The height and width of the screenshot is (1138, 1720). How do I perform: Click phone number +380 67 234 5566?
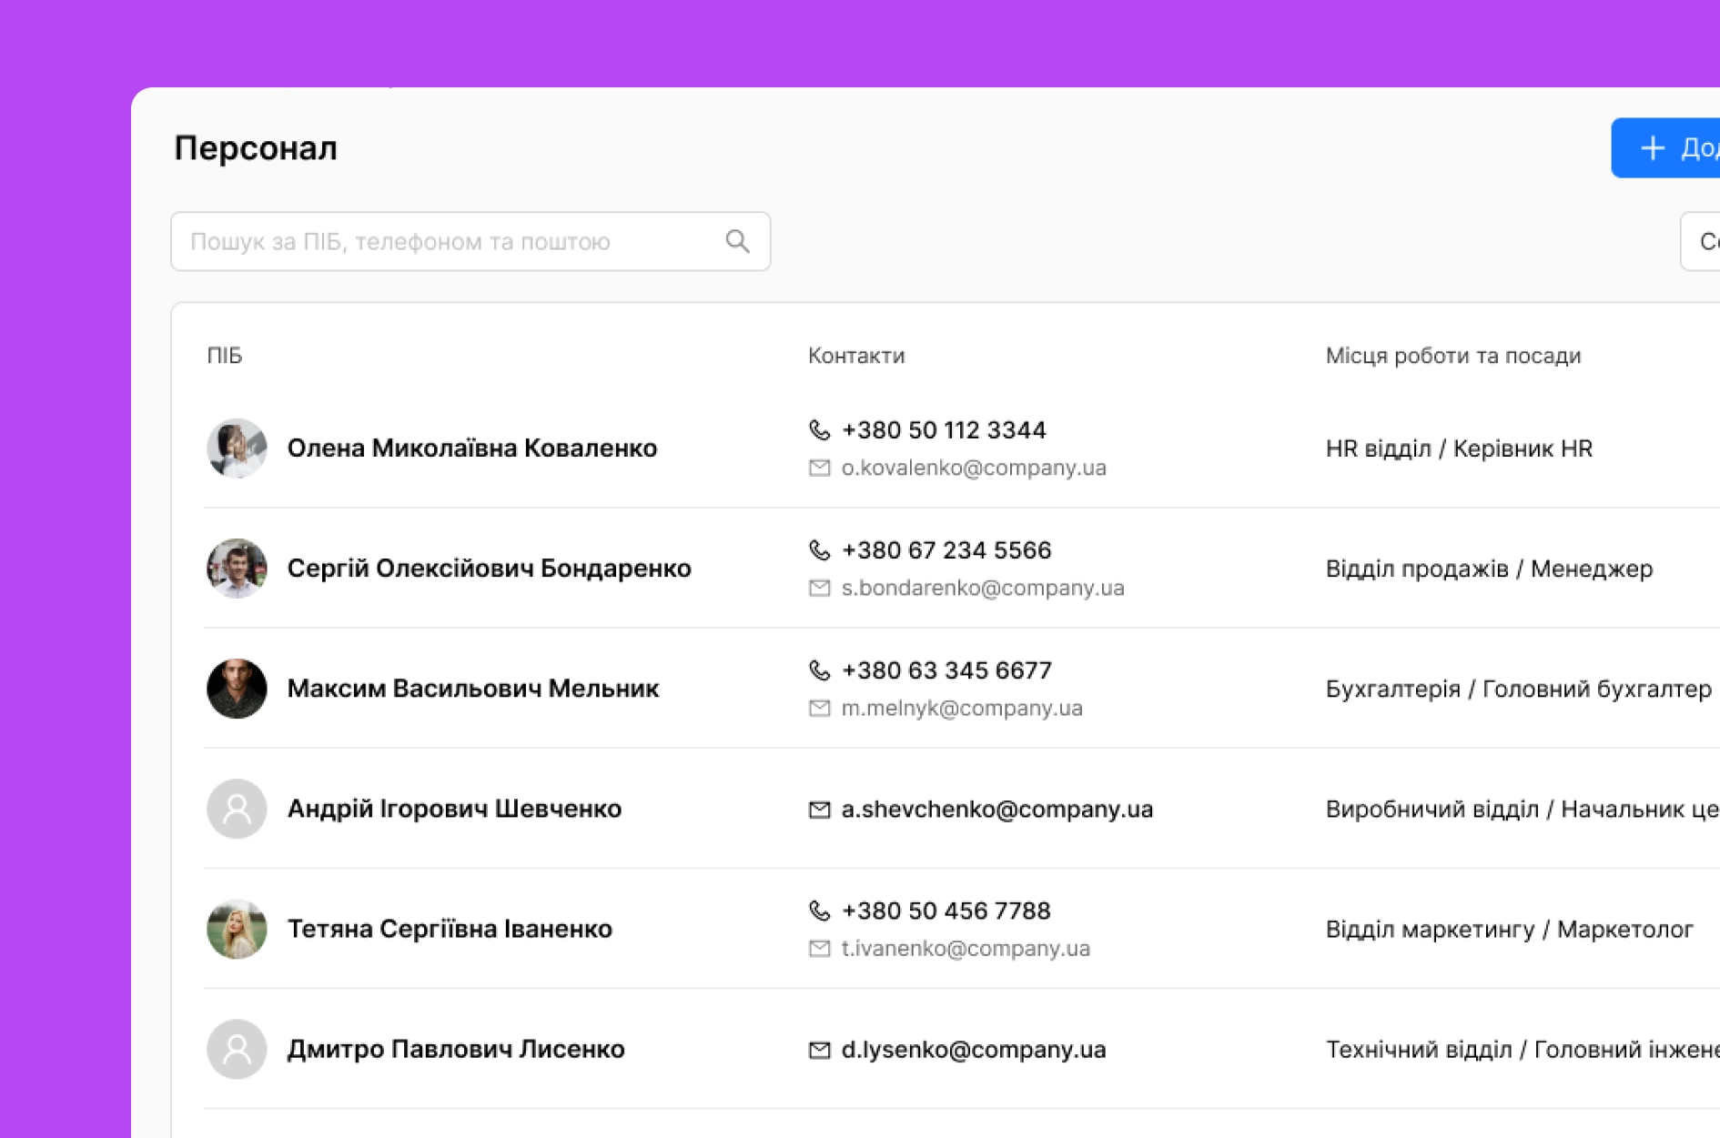tap(946, 549)
